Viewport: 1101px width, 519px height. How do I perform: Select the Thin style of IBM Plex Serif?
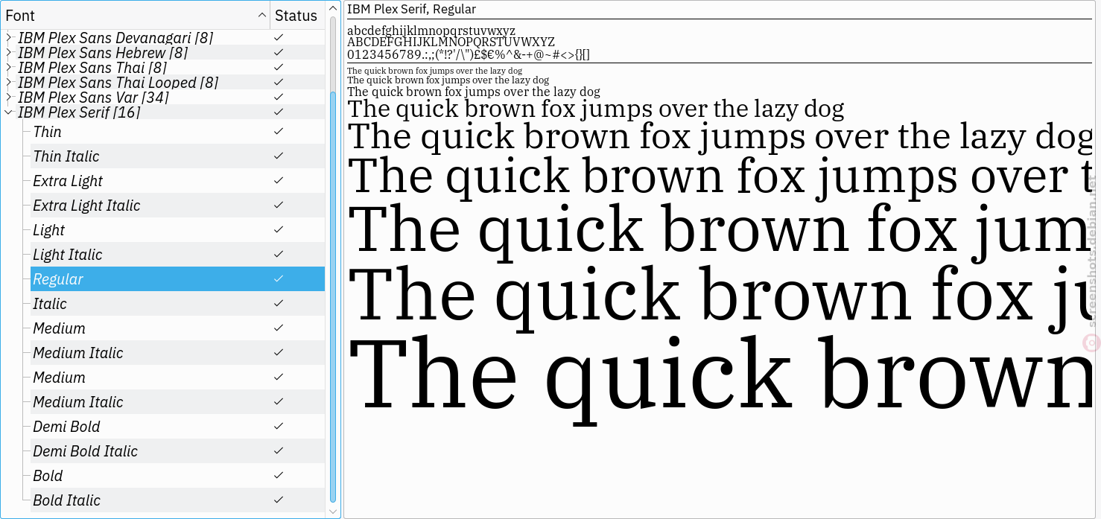pyautogui.click(x=177, y=132)
